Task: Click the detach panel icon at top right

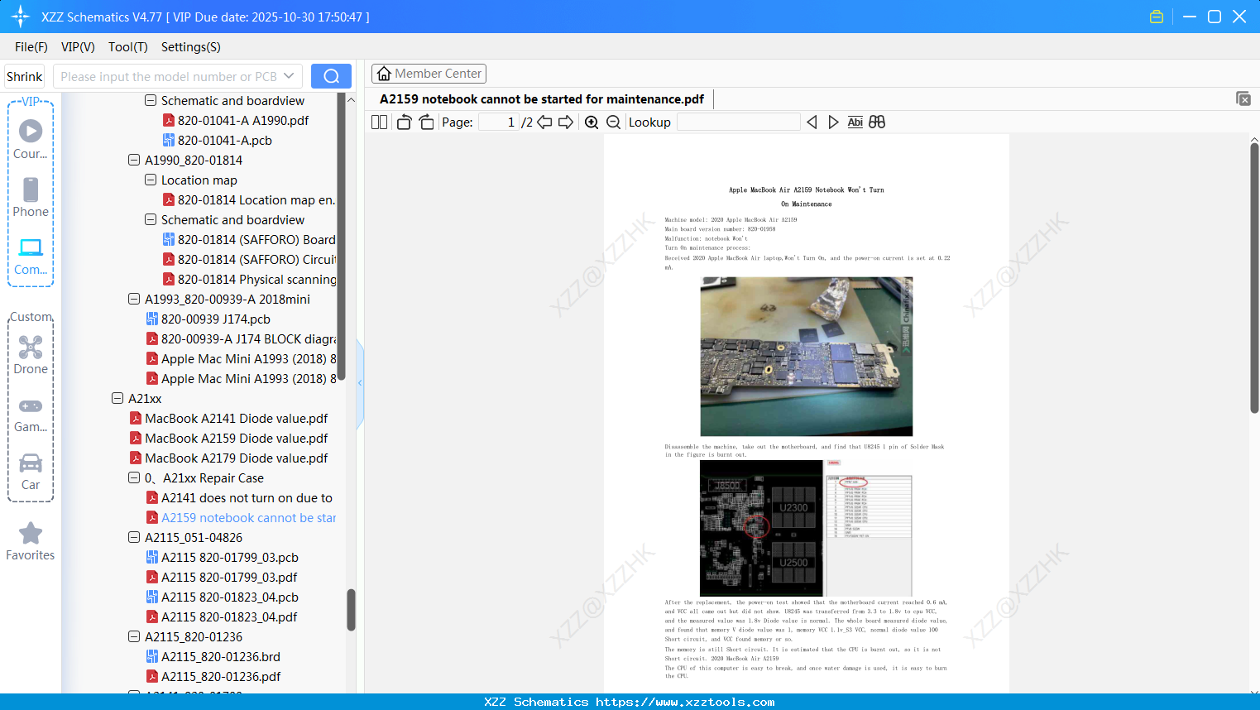Action: (1243, 98)
